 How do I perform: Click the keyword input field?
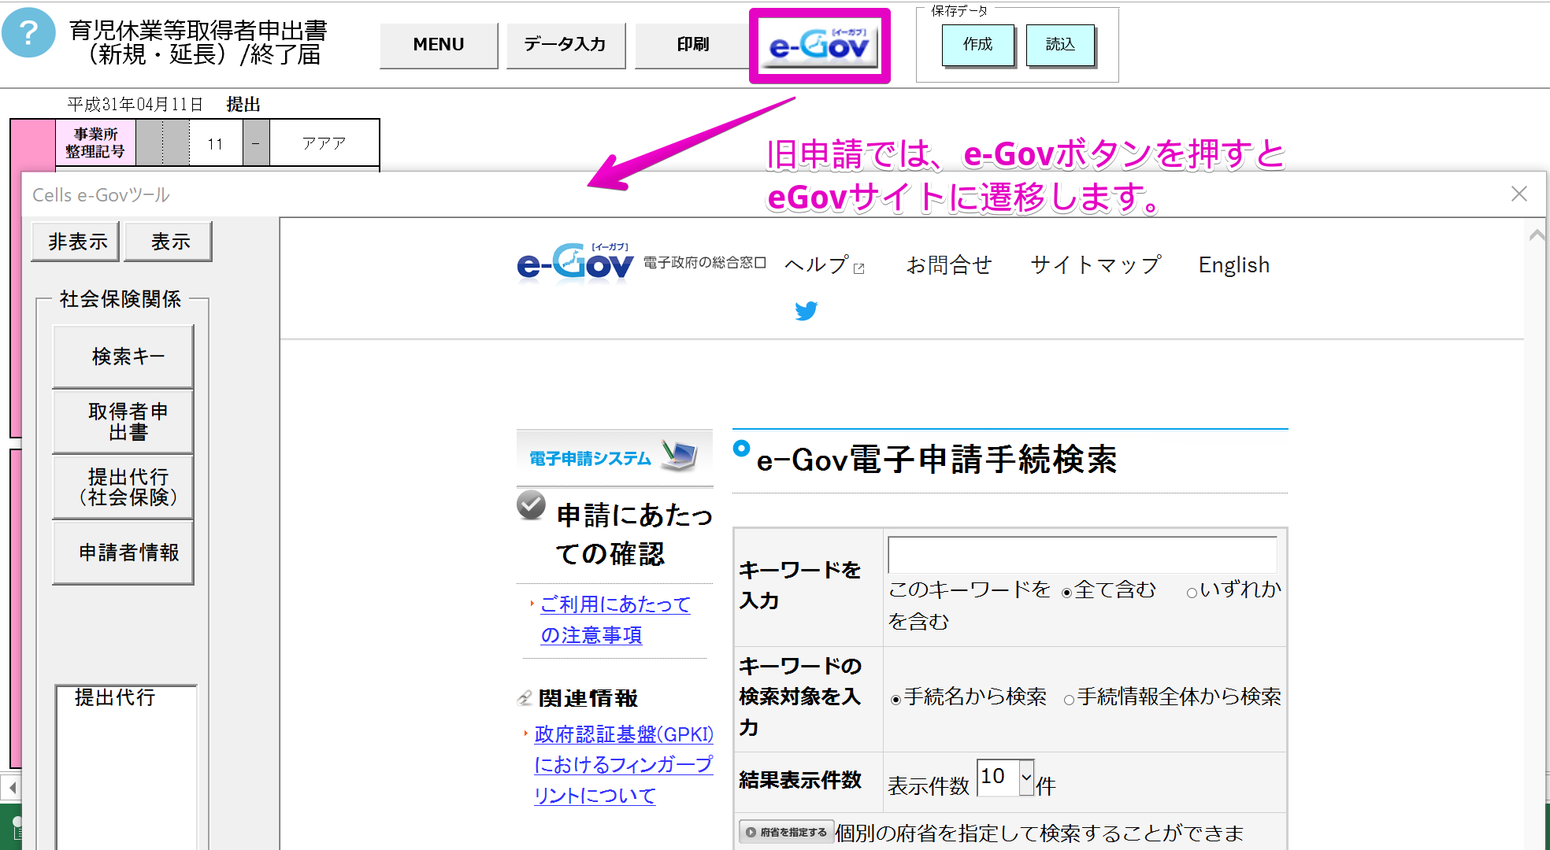pyautogui.click(x=1082, y=555)
